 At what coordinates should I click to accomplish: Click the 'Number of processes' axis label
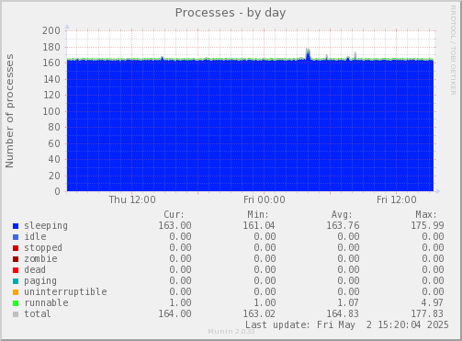tap(9, 111)
